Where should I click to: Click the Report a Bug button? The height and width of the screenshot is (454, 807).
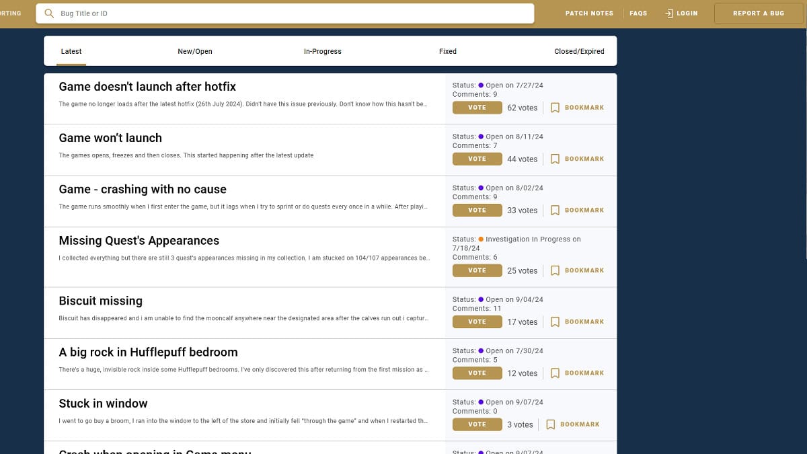(759, 13)
